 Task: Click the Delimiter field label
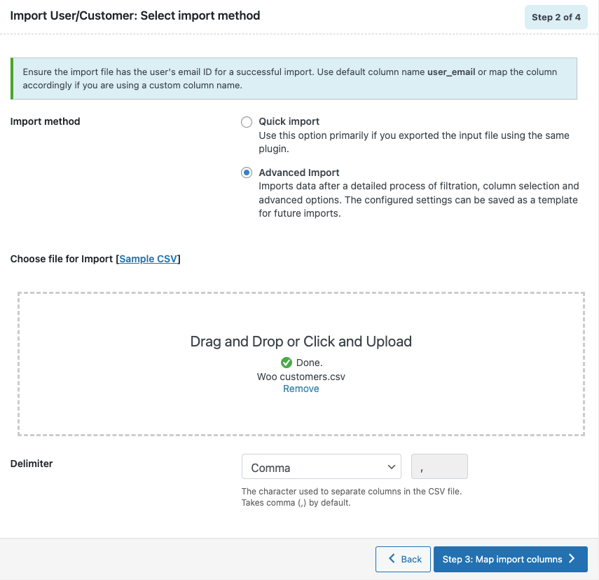(x=32, y=463)
